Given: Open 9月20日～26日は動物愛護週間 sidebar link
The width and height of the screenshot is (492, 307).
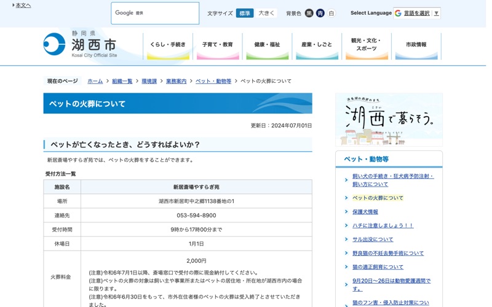Looking at the screenshot, I should (391, 285).
